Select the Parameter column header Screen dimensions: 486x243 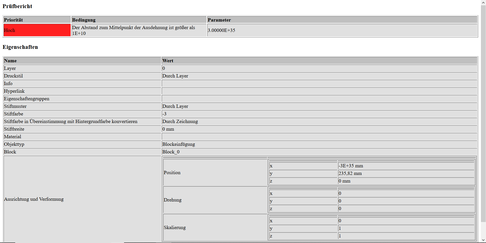click(x=342, y=20)
